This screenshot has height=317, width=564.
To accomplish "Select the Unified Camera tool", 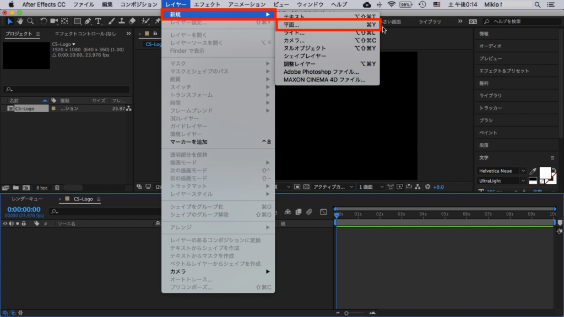I will pos(54,21).
